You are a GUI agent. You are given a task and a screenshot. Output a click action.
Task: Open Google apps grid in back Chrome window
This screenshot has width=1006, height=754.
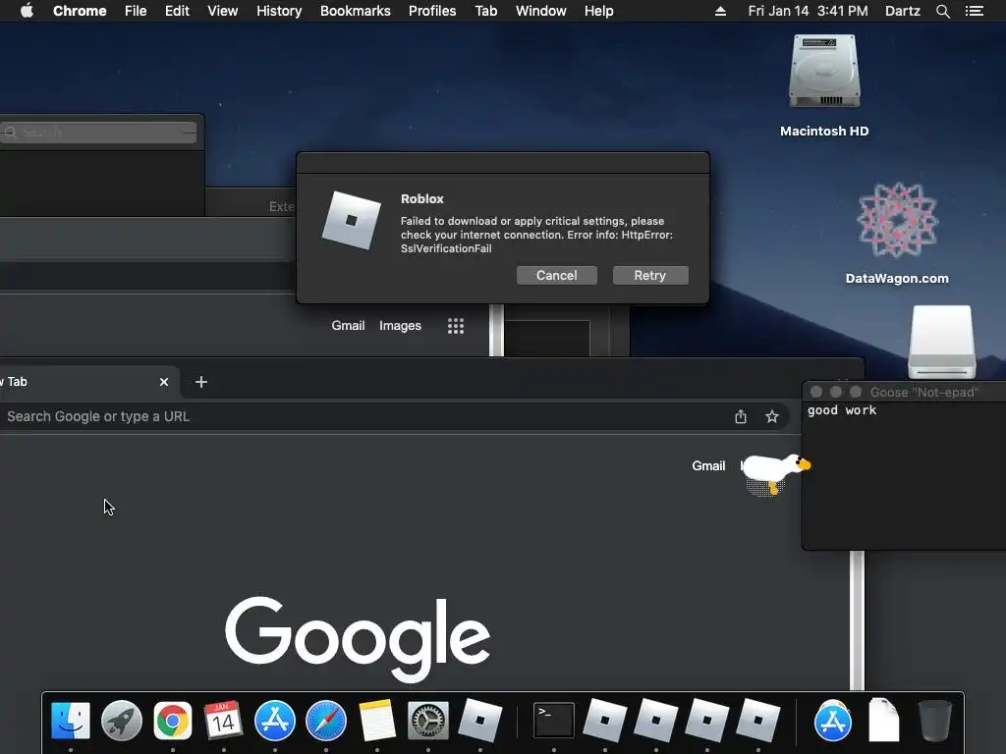pos(456,326)
